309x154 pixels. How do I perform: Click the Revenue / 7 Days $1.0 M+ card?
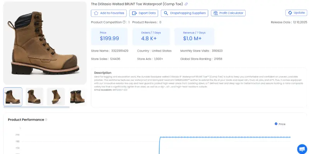pos(194,37)
